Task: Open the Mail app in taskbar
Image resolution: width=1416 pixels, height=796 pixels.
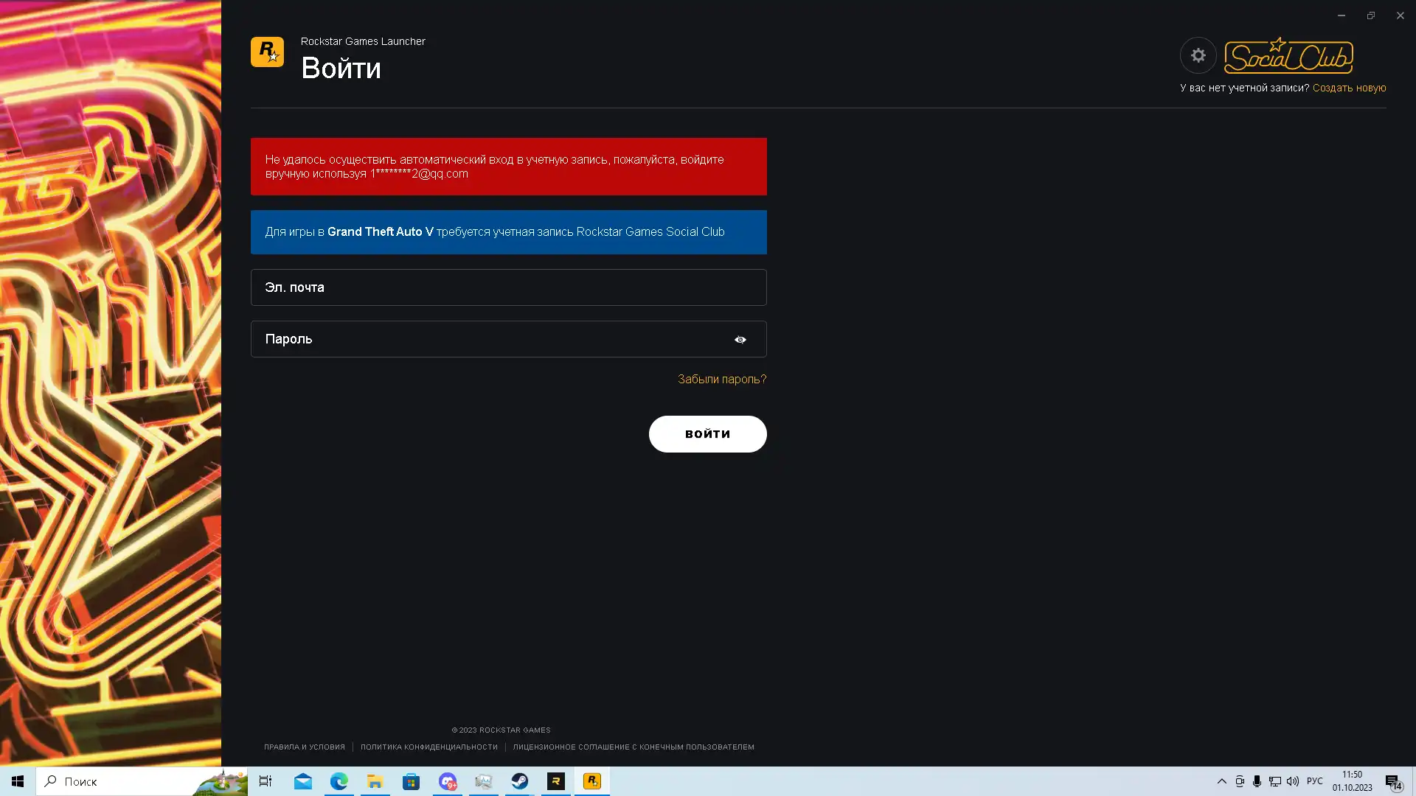Action: pyautogui.click(x=303, y=781)
